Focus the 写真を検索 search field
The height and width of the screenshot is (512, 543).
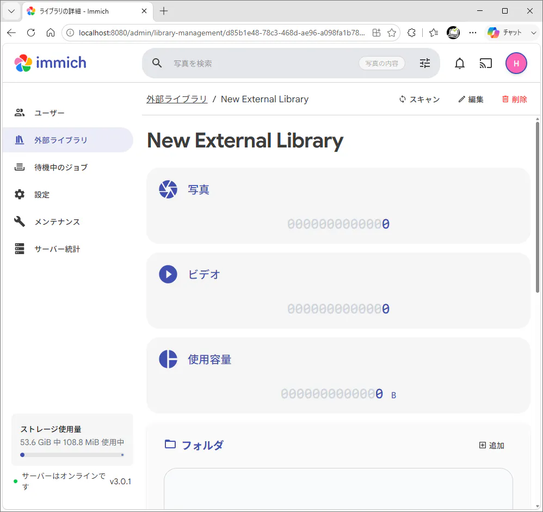click(263, 64)
